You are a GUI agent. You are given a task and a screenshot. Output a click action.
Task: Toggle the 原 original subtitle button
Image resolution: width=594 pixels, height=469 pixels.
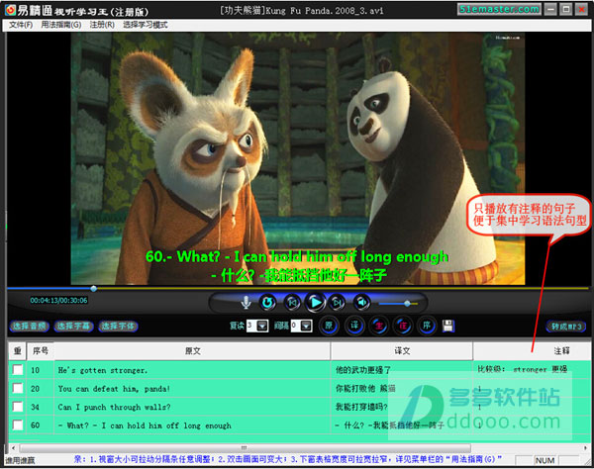tap(329, 326)
